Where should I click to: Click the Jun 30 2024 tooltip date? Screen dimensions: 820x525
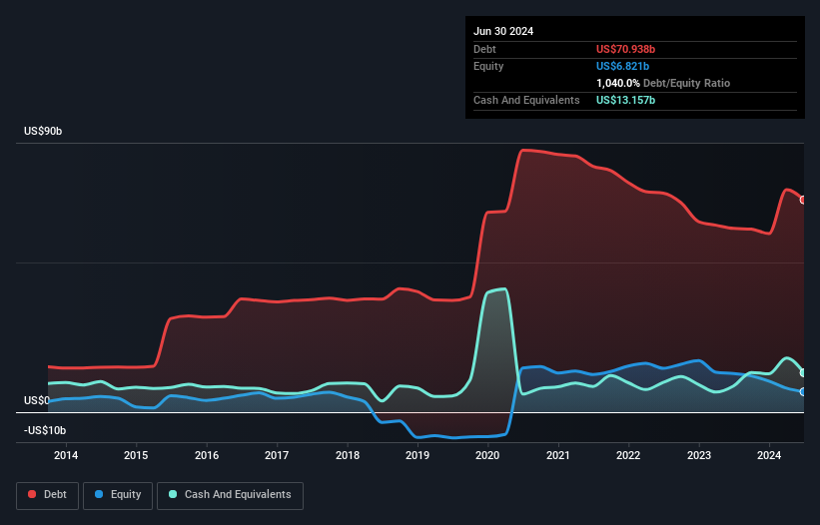[x=503, y=31]
